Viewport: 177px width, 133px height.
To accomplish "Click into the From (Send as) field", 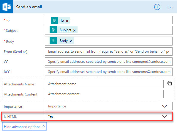I will [x=109, y=51].
